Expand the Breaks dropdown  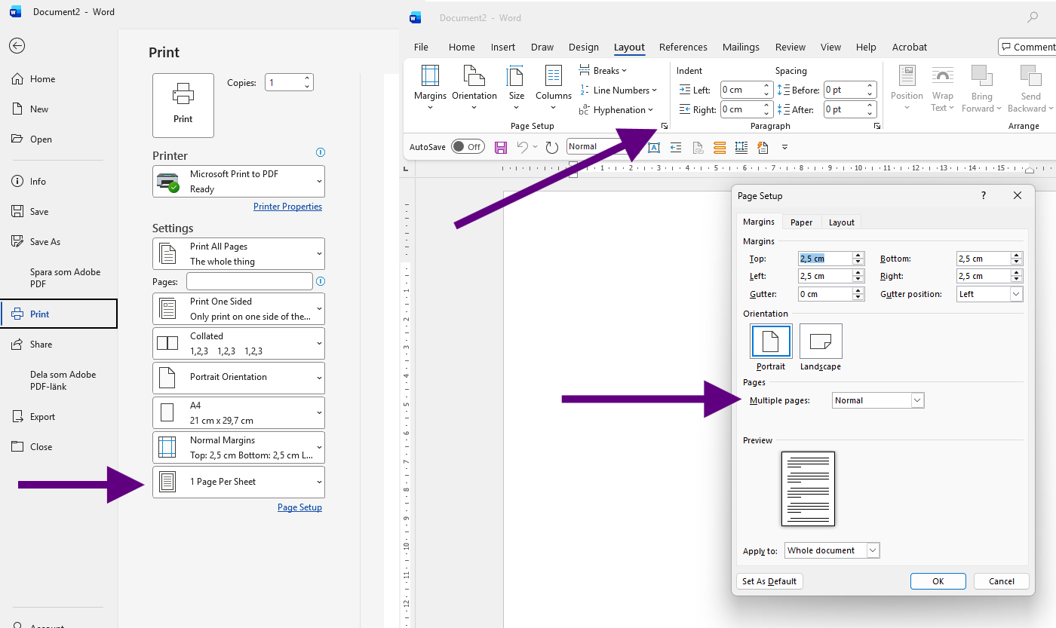click(603, 71)
